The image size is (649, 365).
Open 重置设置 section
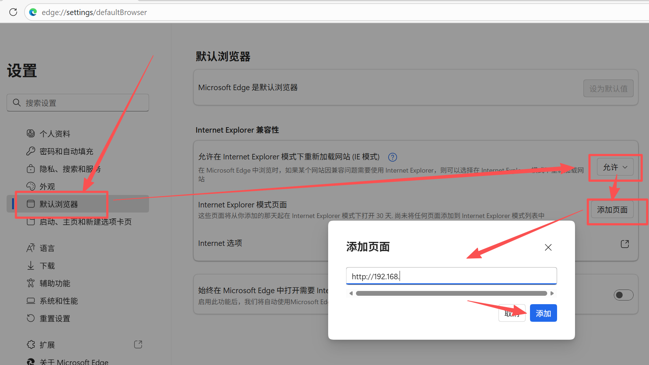coord(55,318)
